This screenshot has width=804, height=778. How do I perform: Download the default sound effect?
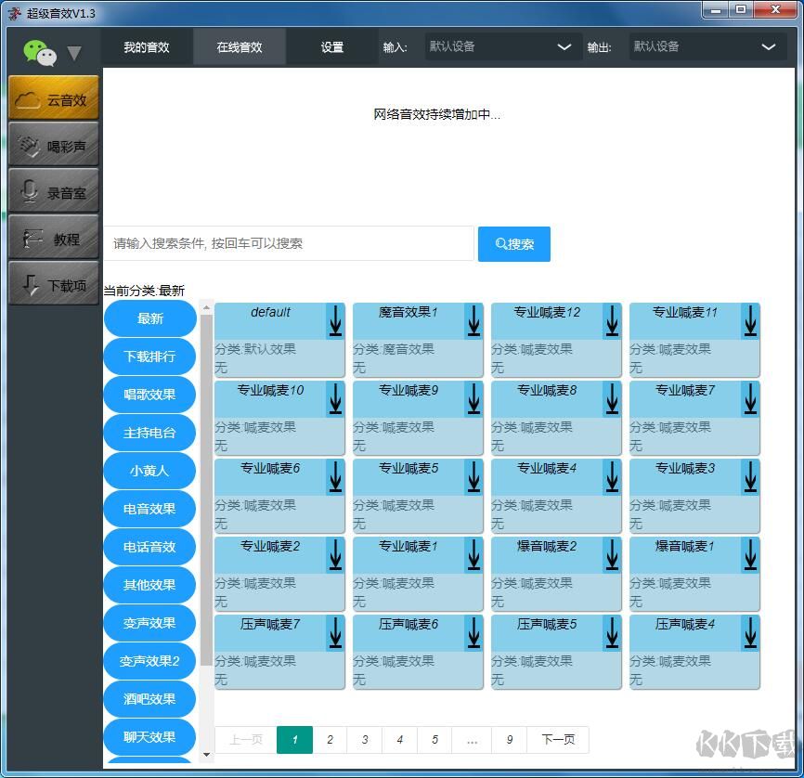click(x=334, y=320)
